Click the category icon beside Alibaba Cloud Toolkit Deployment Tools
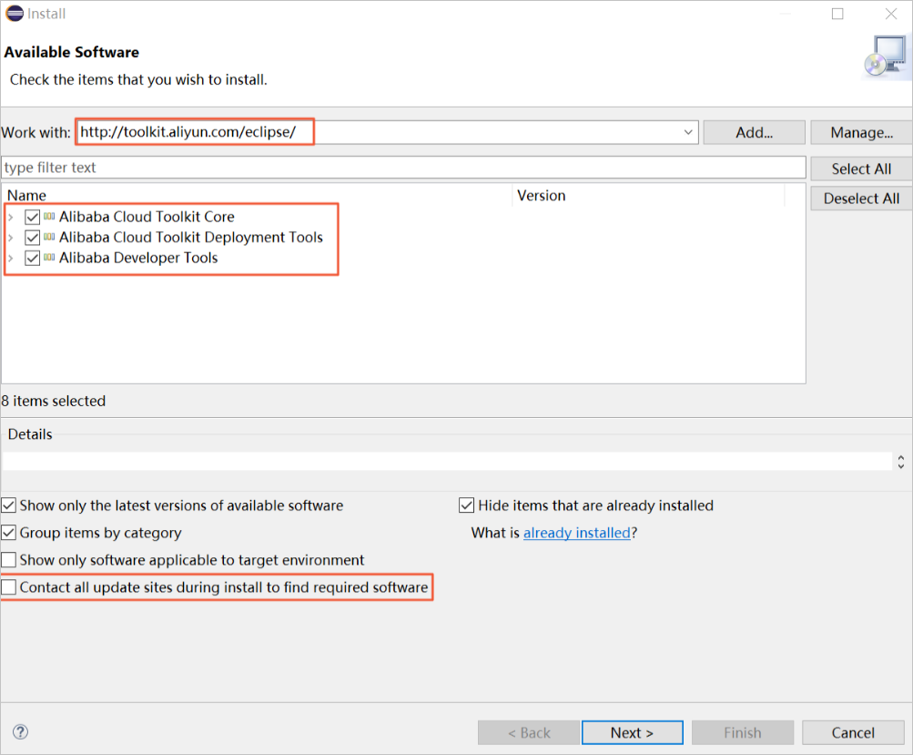This screenshot has height=755, width=913. 49,237
